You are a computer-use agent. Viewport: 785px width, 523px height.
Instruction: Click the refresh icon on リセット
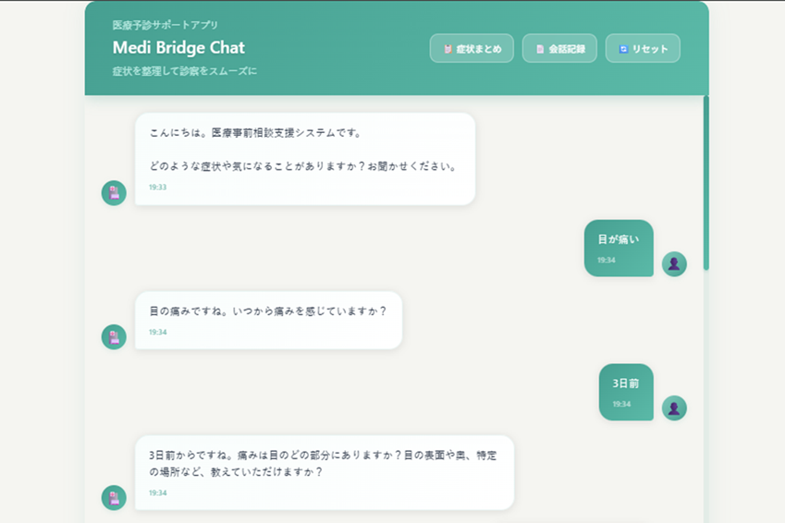[623, 49]
